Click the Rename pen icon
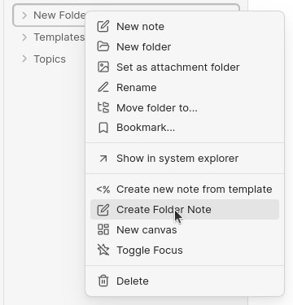Screen dimensions: 293x305 103,88
